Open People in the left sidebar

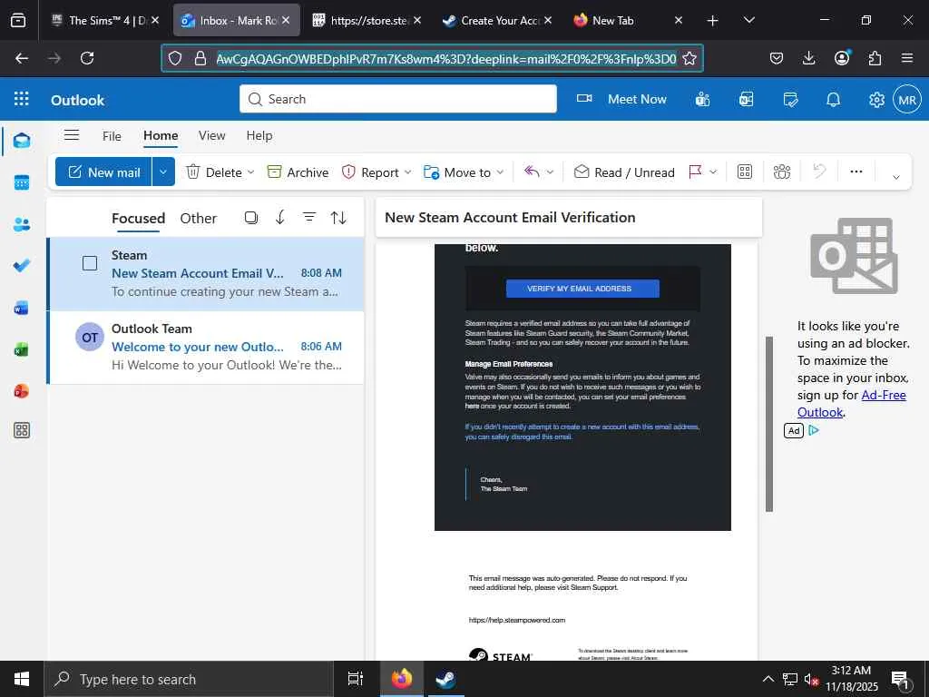pyautogui.click(x=22, y=225)
